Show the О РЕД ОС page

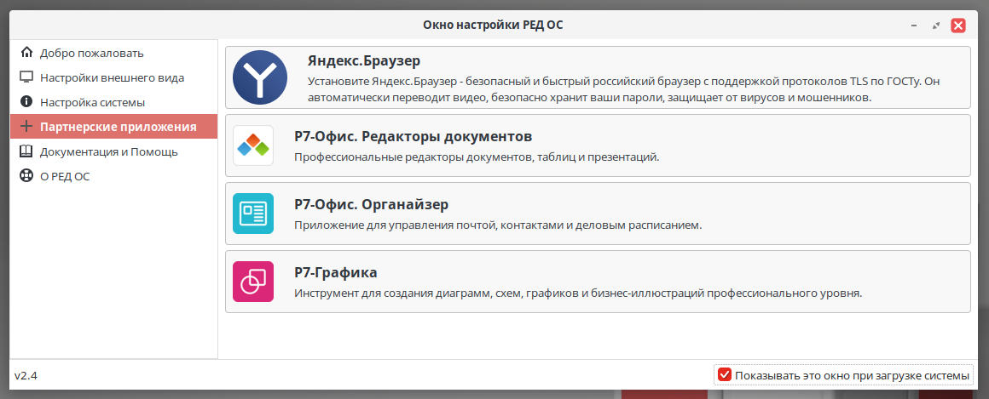click(113, 176)
